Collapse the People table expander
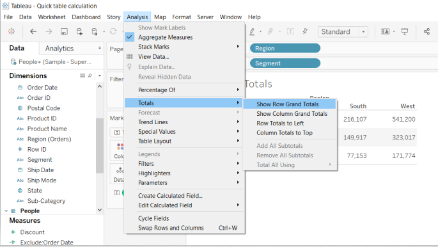Screen dimensions: 438x247 [x=6, y=211]
